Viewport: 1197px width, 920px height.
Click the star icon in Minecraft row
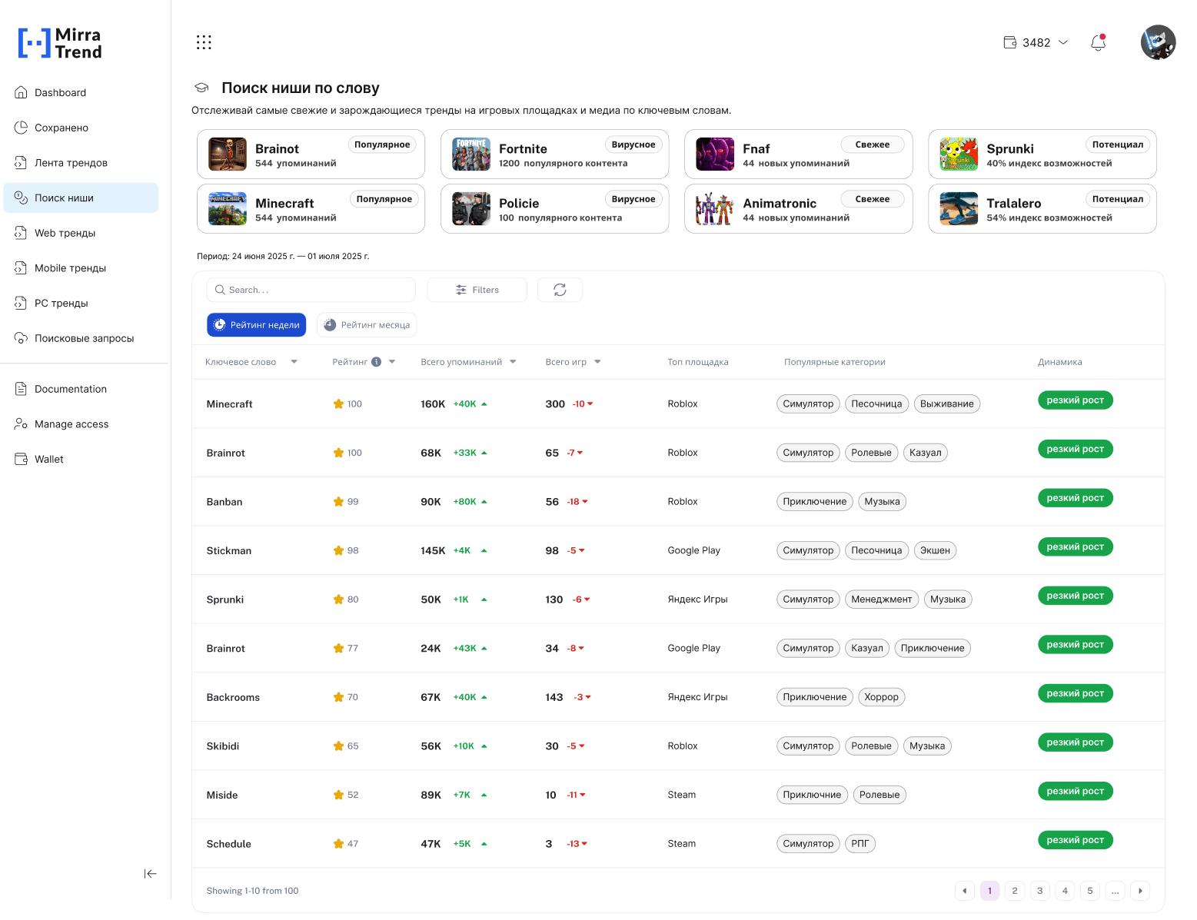[338, 404]
